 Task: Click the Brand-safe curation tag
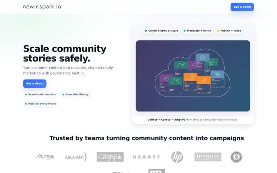point(41,95)
